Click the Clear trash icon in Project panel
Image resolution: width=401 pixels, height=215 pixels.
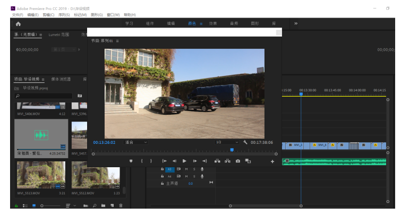121,205
